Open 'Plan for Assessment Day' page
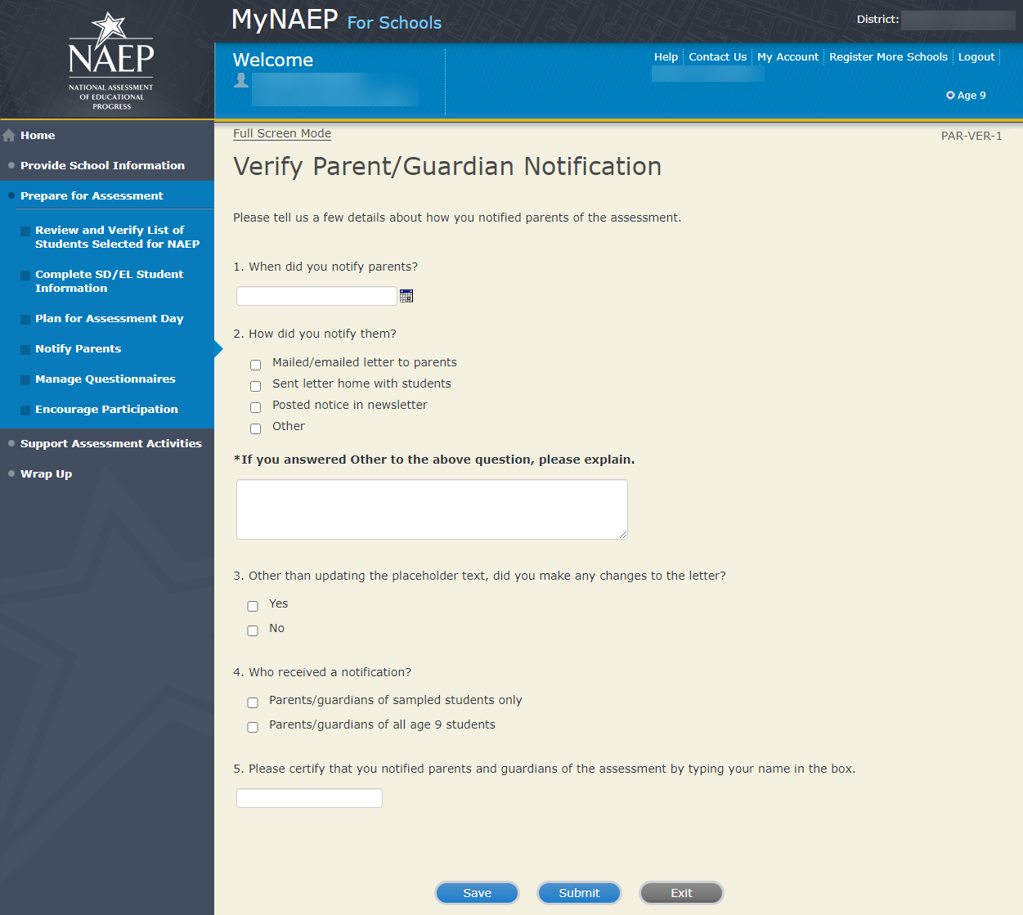Screen dimensions: 1023x915 coord(109,318)
